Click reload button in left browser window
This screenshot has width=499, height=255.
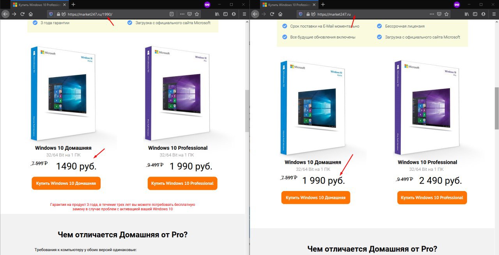[22, 14]
